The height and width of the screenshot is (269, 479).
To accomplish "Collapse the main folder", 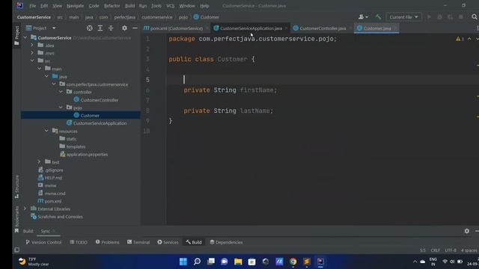I will pos(40,69).
